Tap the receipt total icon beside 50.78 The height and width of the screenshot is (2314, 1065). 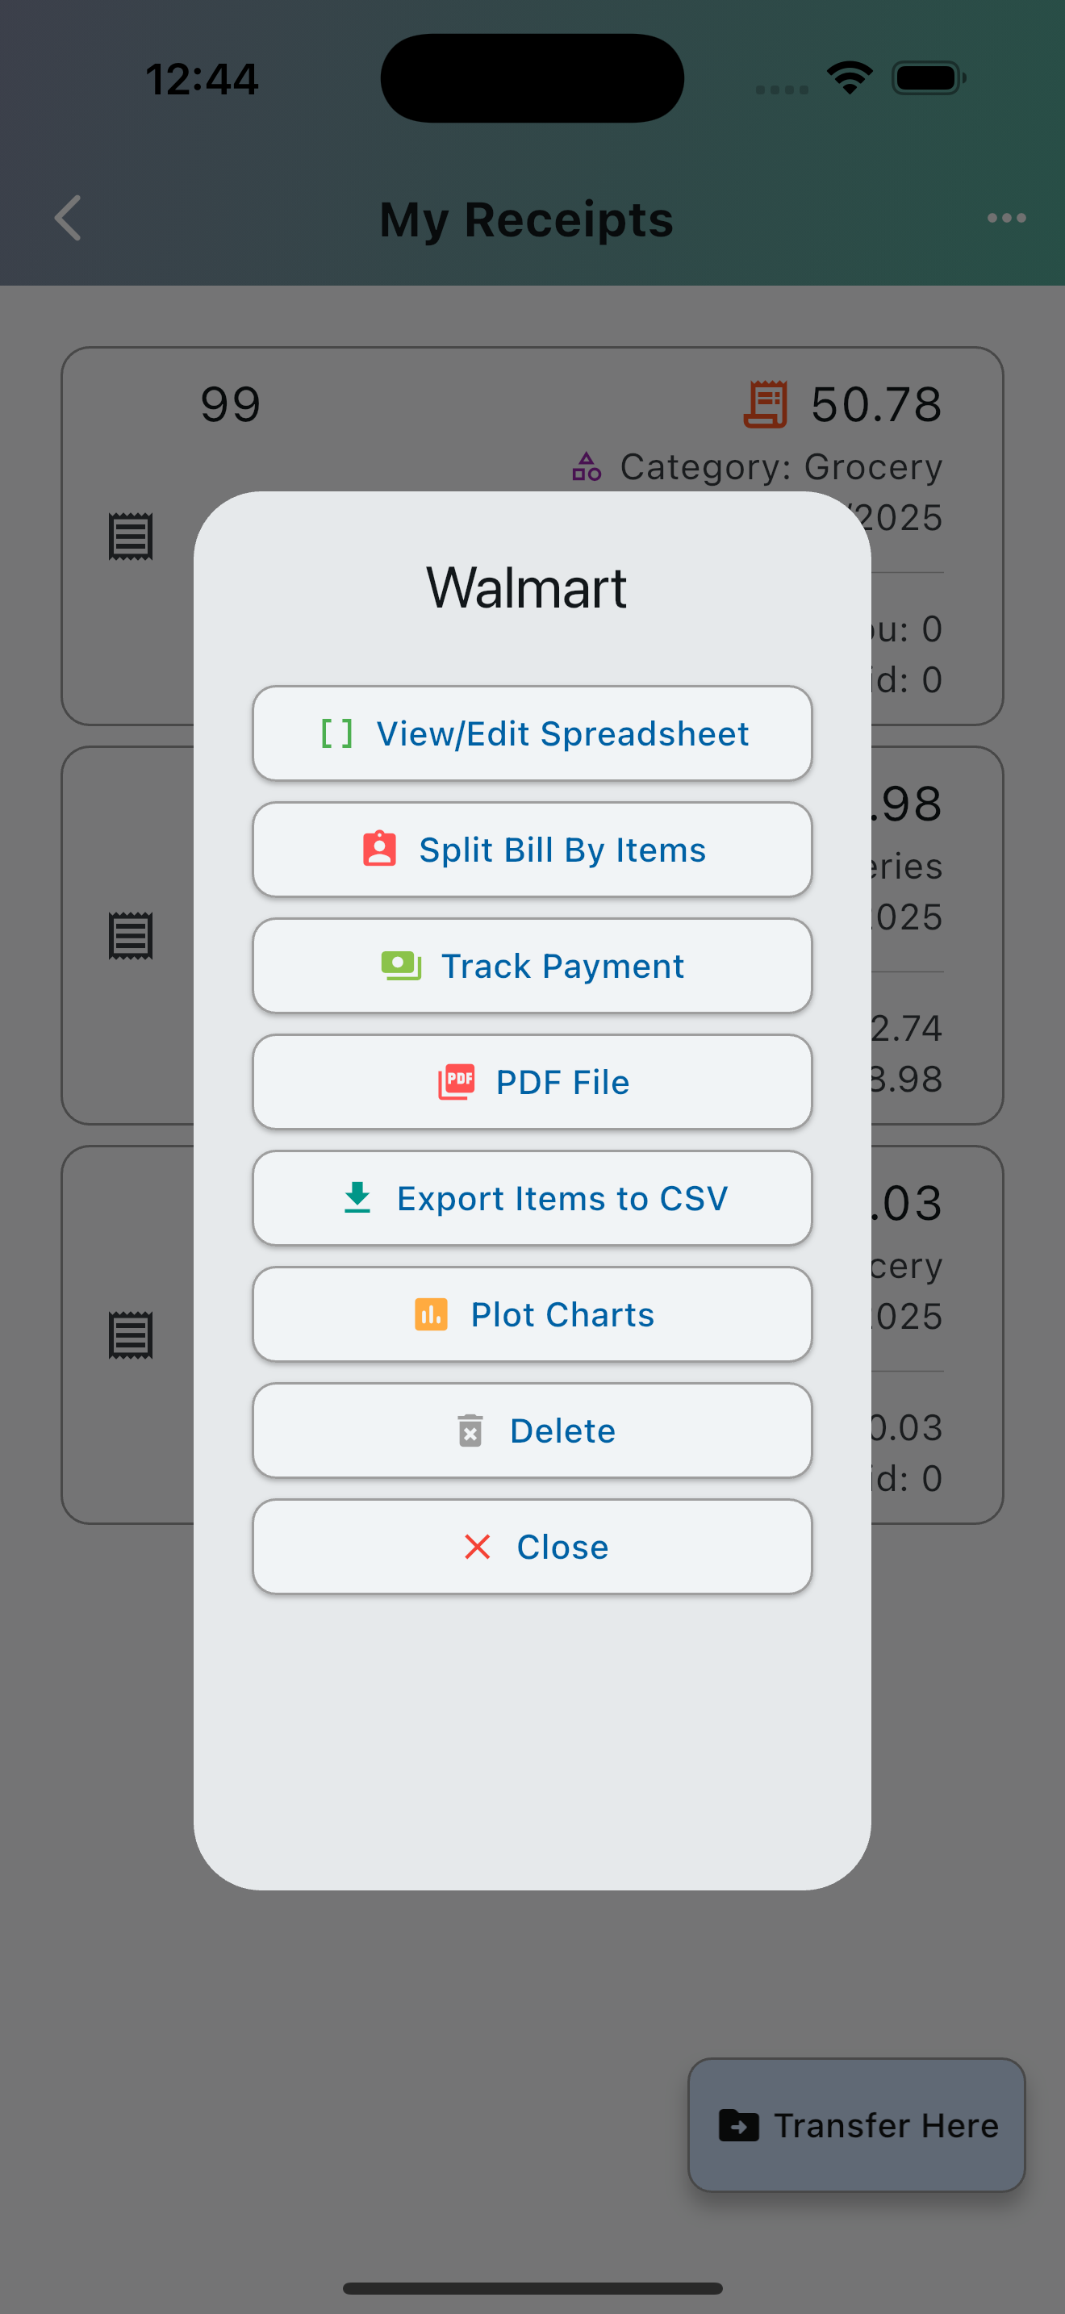(x=765, y=404)
